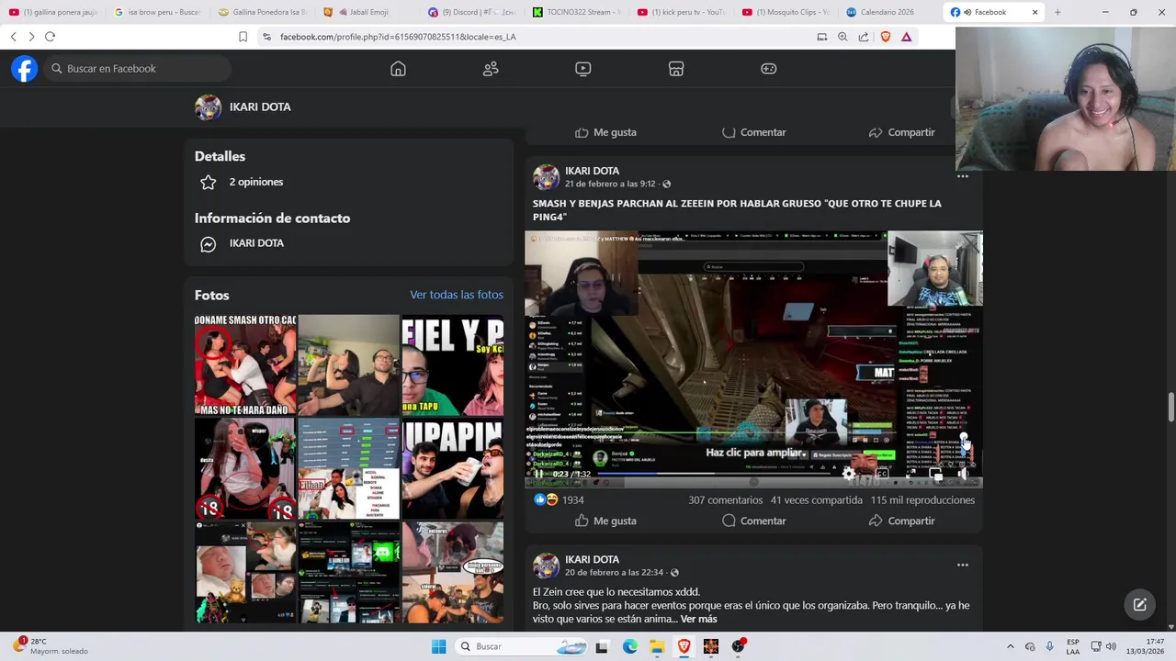
Task: View '307 comentarios' on video post
Action: point(726,500)
